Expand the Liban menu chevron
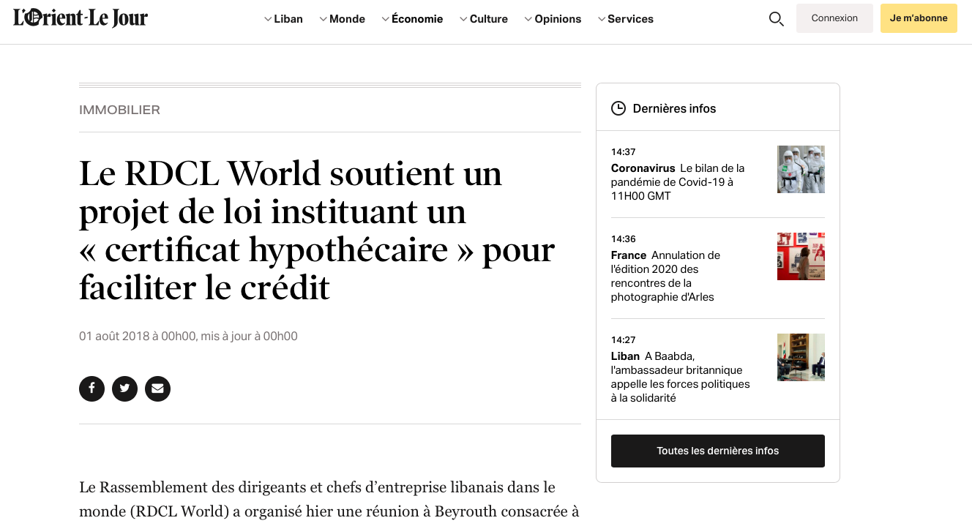The image size is (972, 526). pos(268,19)
